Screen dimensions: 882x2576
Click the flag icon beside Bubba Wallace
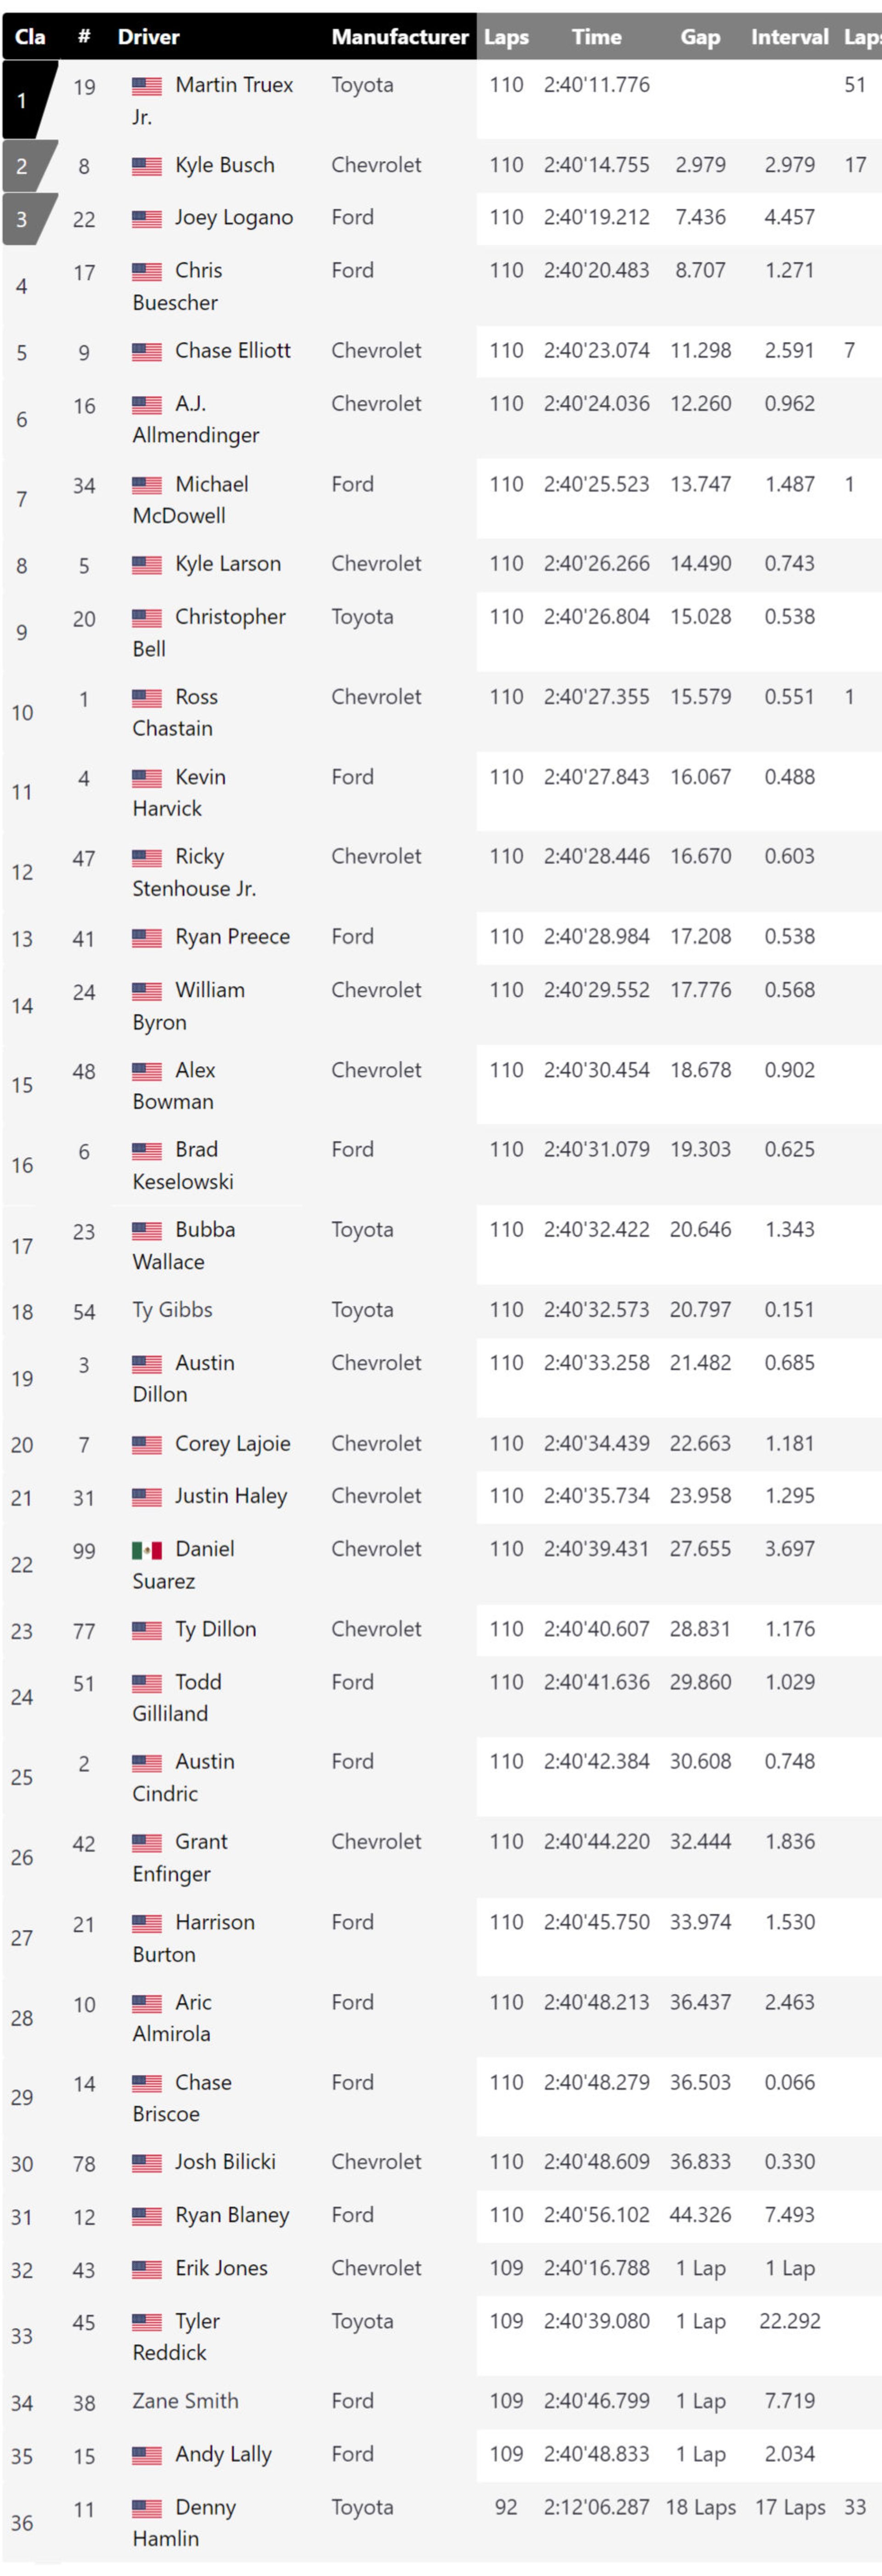[147, 1231]
